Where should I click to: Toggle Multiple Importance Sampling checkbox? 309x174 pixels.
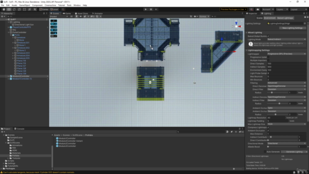click(268, 60)
